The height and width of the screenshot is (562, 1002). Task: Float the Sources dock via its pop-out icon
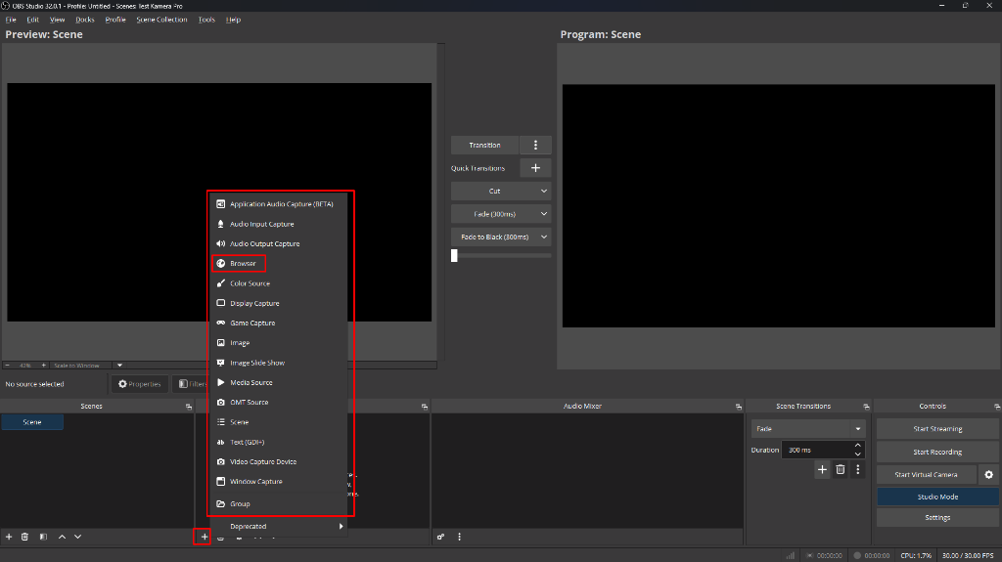click(425, 407)
